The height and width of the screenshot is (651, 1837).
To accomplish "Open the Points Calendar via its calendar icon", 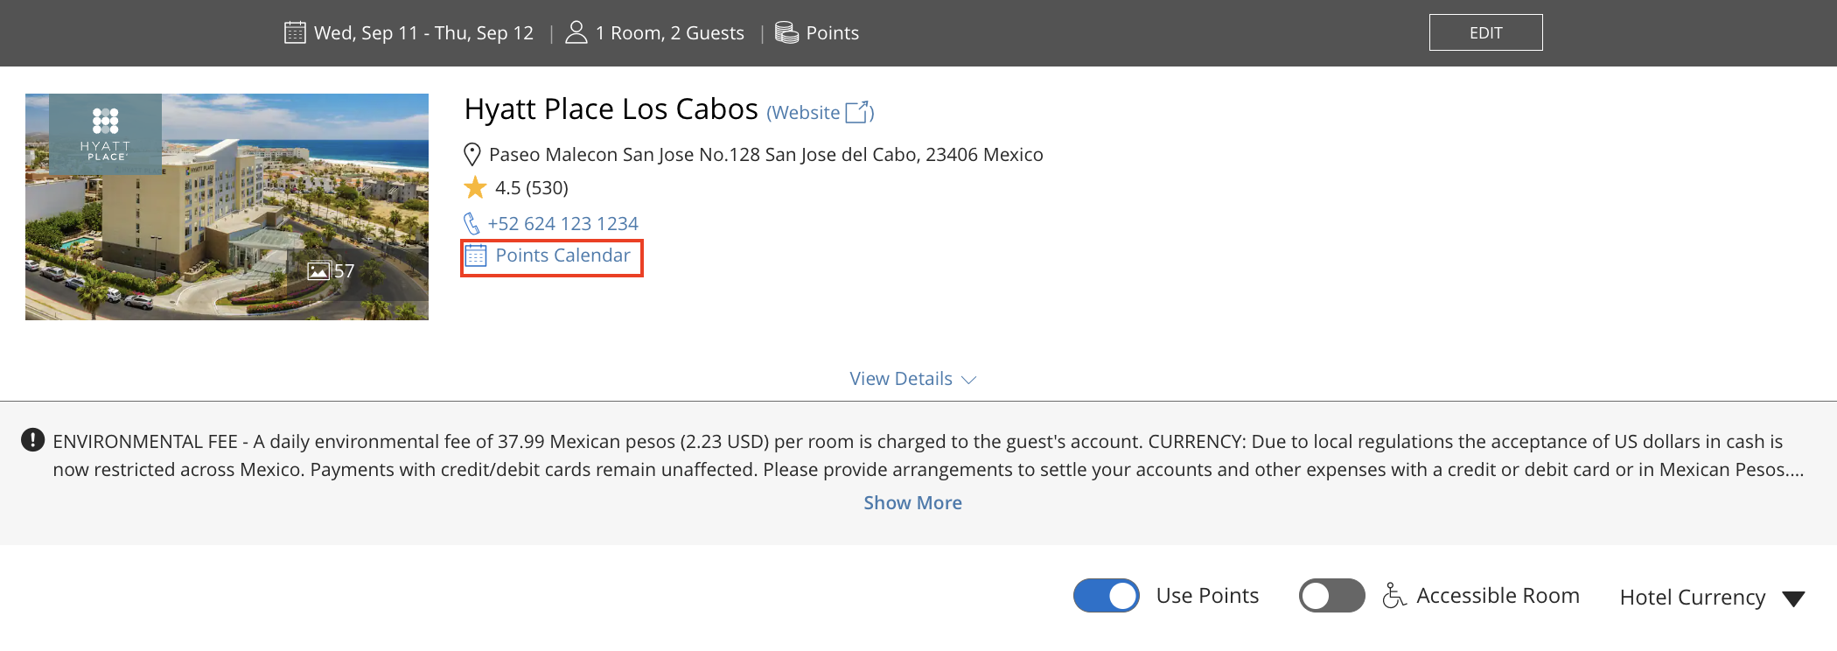I will tap(476, 255).
